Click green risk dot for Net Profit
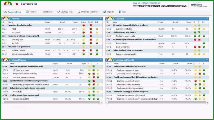 click(97, 43)
